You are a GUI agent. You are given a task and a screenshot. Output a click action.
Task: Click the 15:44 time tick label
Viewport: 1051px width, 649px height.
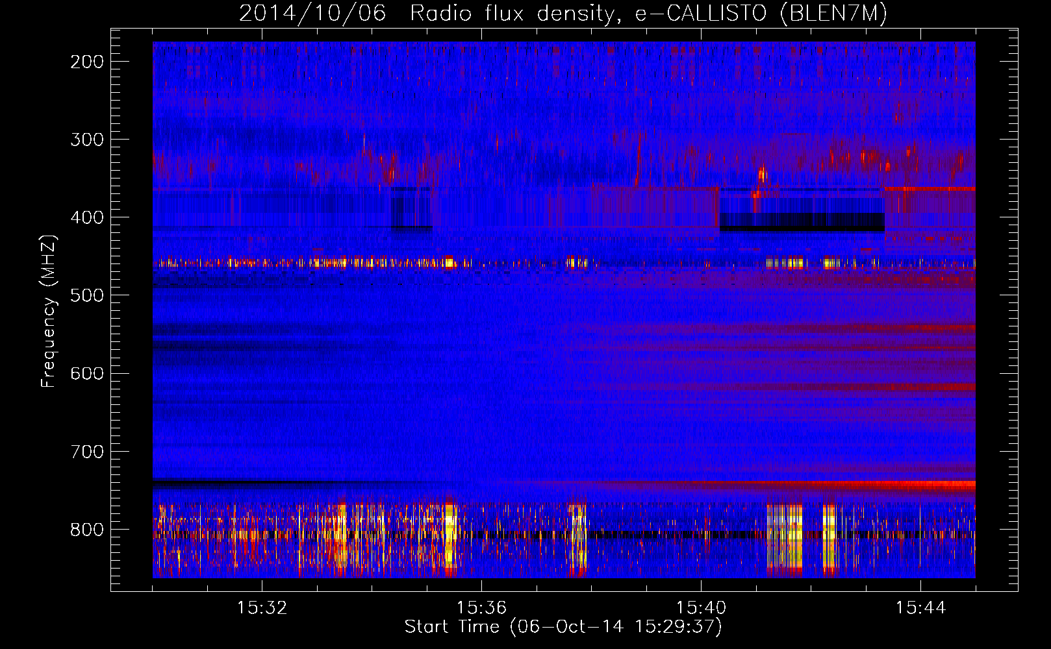[x=920, y=608]
